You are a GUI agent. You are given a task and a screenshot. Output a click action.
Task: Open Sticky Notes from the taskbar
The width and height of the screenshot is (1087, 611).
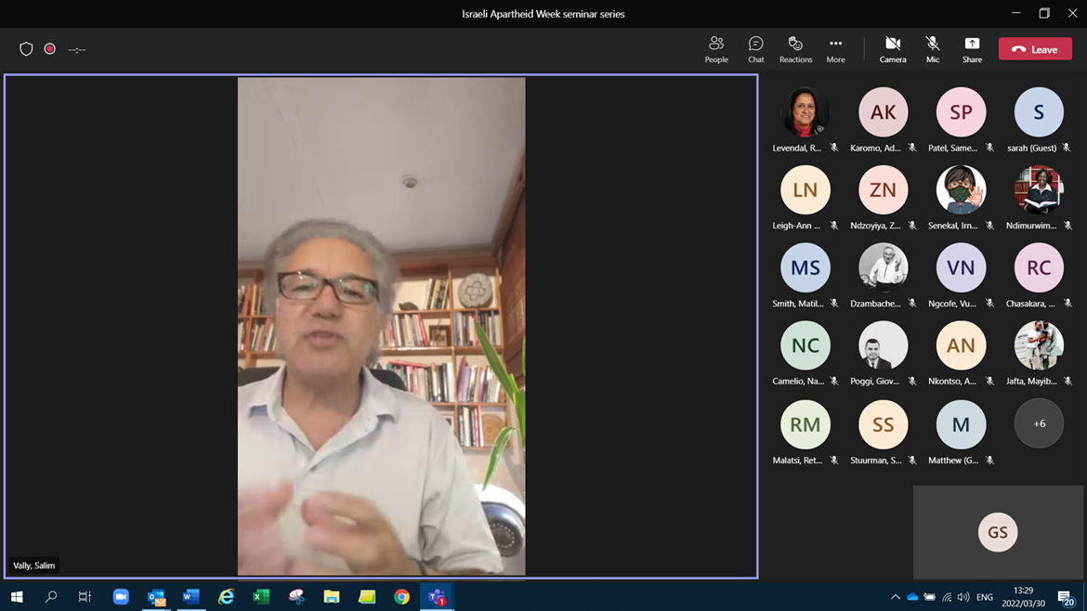click(x=367, y=596)
